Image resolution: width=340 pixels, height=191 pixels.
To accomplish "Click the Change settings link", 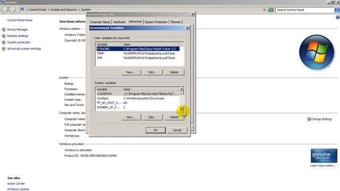I will pos(321,119).
